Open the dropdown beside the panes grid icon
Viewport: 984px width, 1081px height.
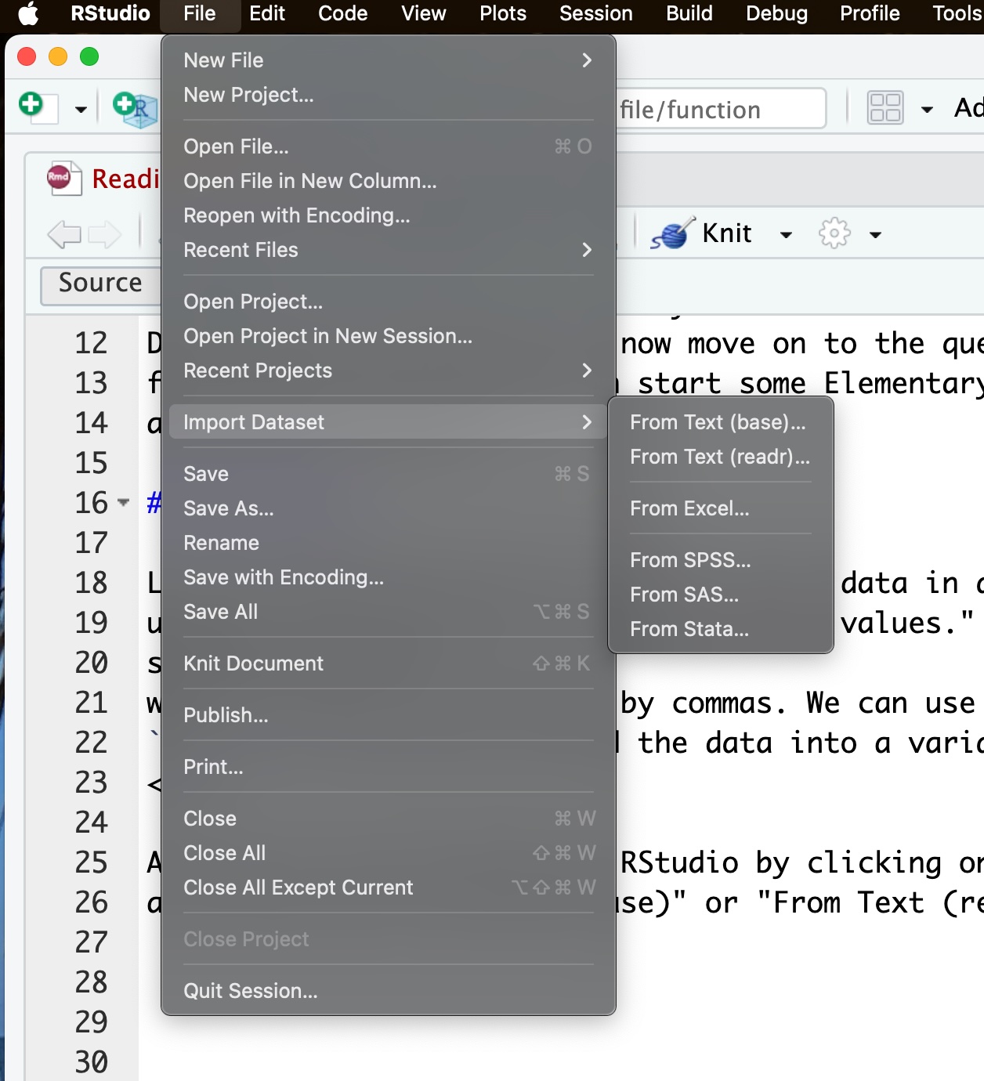tap(927, 109)
